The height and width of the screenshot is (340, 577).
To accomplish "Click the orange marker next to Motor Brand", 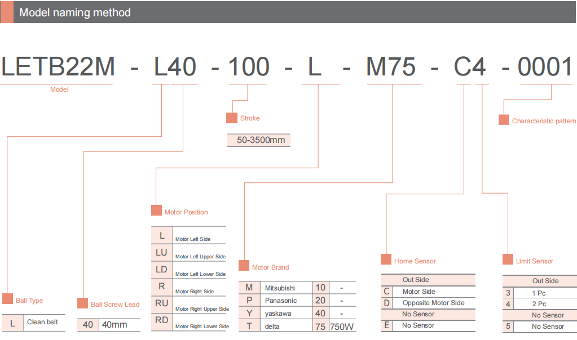I will (244, 266).
